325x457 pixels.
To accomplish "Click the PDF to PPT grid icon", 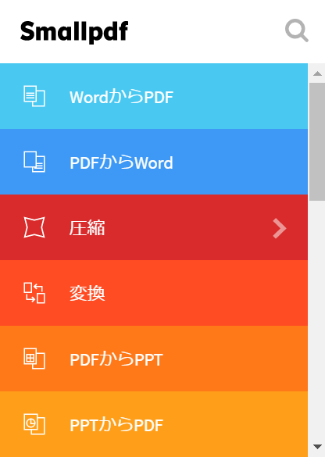I will pyautogui.click(x=34, y=359).
